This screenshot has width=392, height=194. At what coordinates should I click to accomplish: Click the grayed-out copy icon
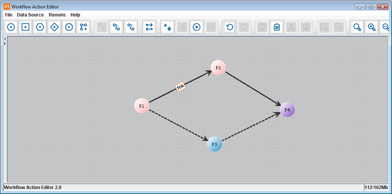(x=262, y=27)
